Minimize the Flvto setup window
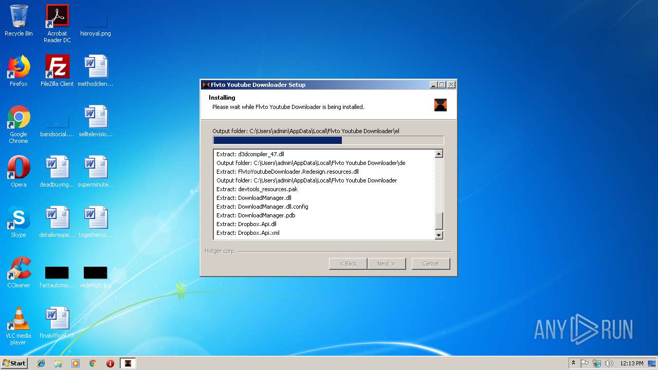 434,85
